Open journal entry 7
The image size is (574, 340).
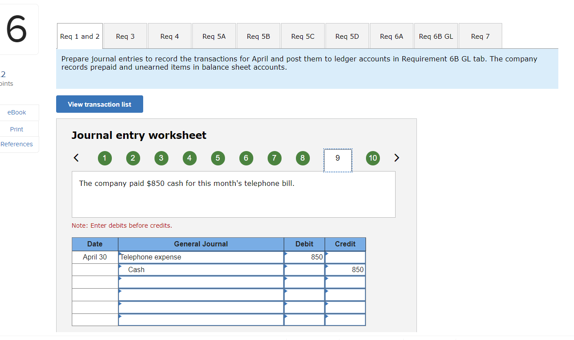click(274, 158)
